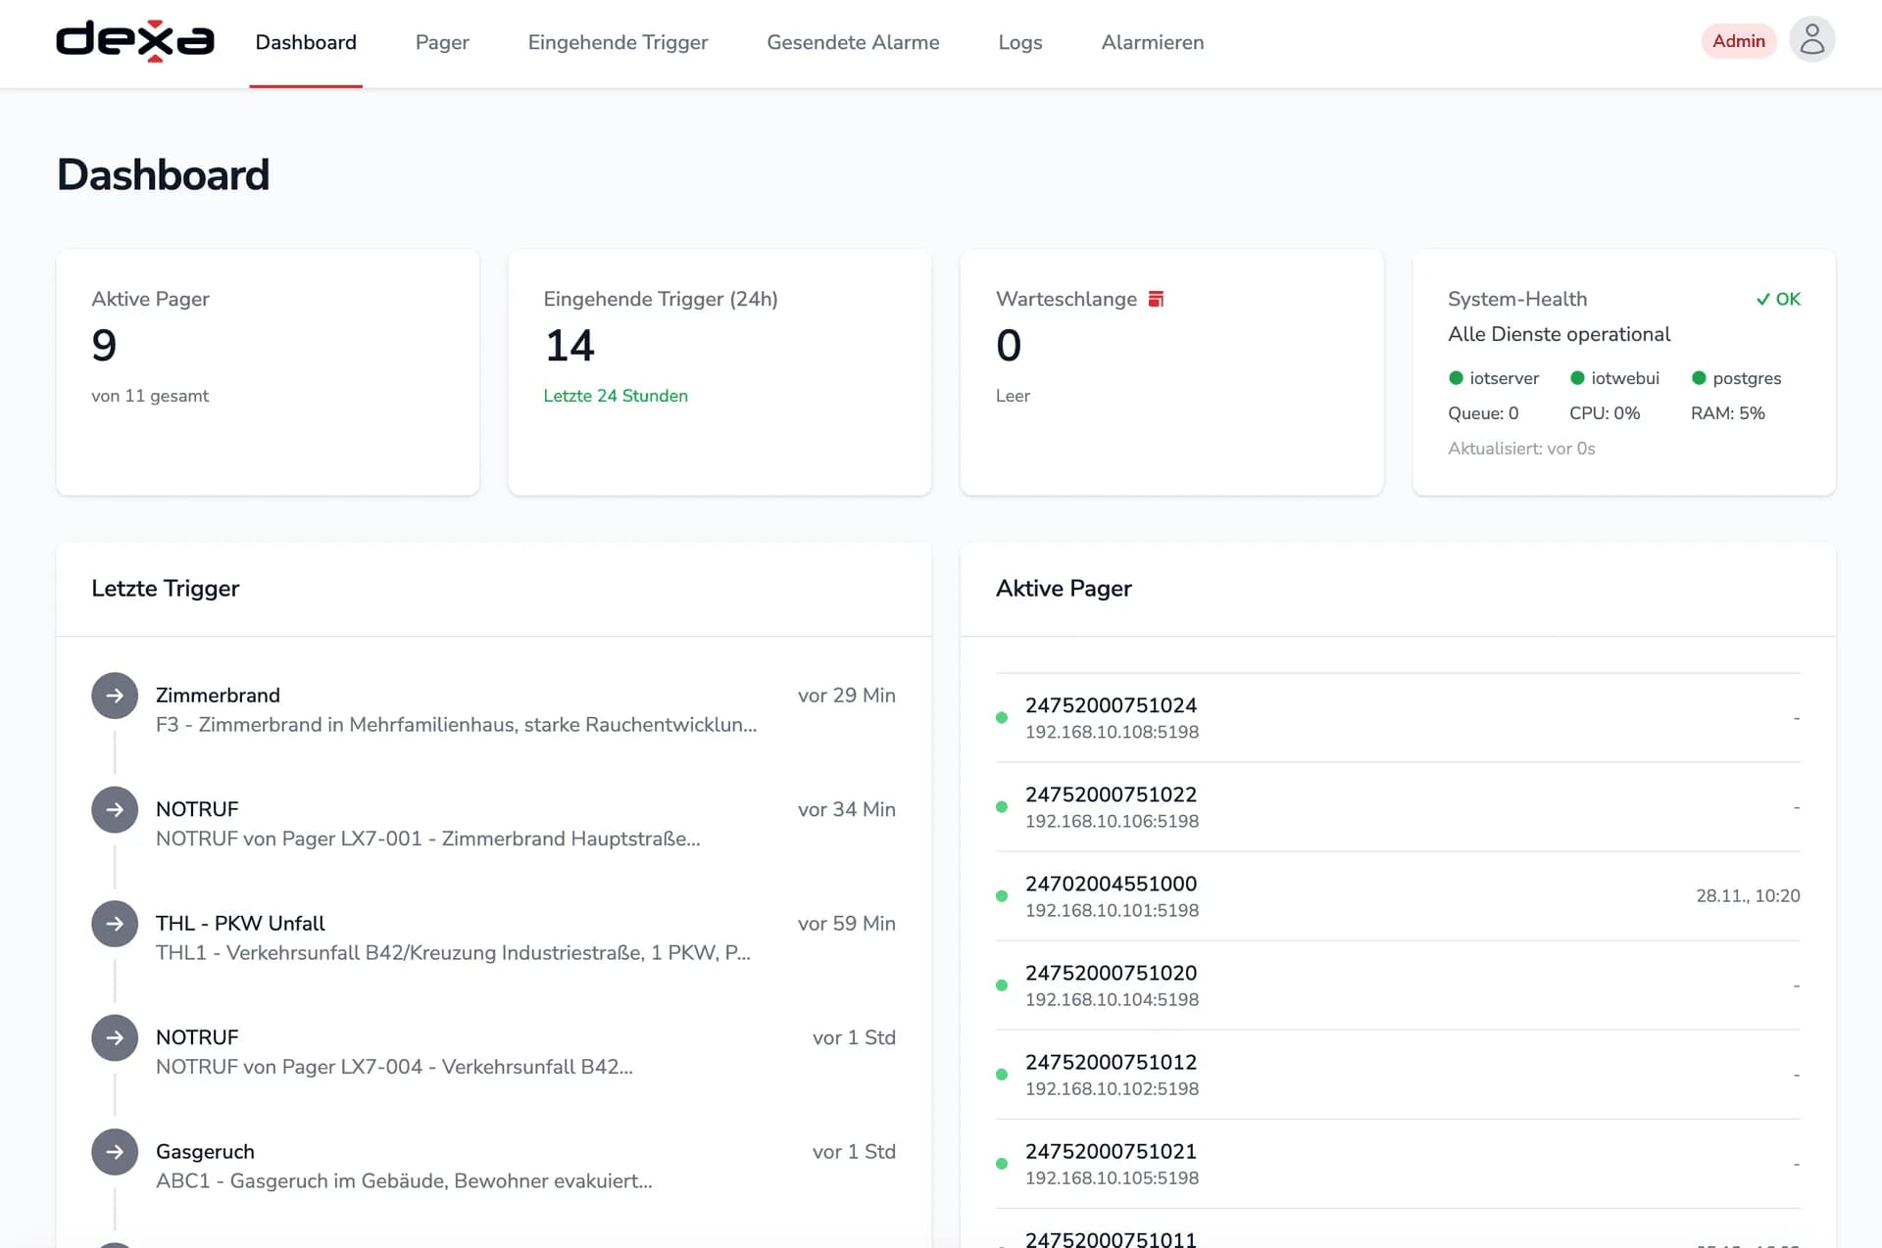Click green dot of pager 24752000751024
This screenshot has width=1882, height=1248.
pyautogui.click(x=1002, y=718)
